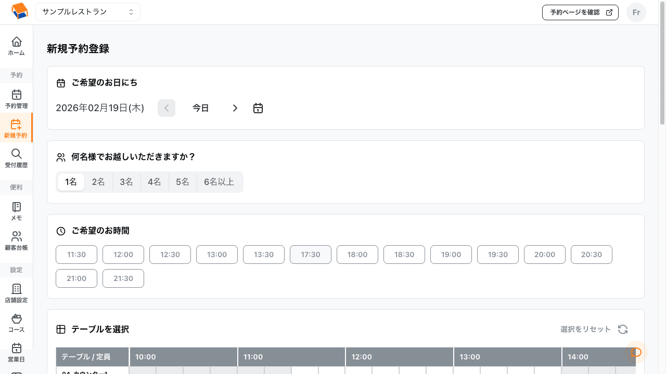Go to next day with right chevron

pyautogui.click(x=235, y=108)
